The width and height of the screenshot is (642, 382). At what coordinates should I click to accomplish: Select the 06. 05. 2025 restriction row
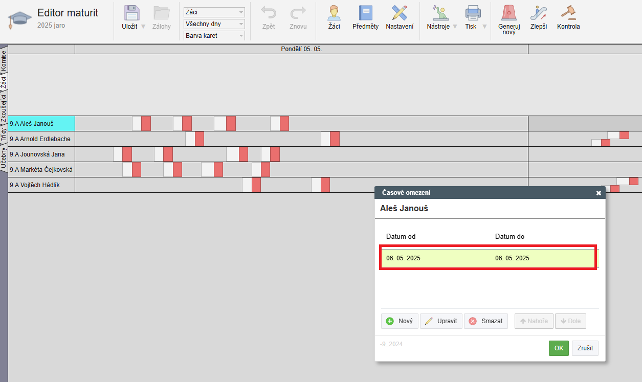point(488,258)
